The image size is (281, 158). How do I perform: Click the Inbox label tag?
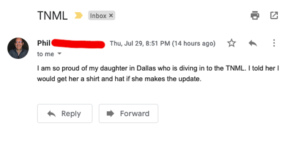(102, 16)
